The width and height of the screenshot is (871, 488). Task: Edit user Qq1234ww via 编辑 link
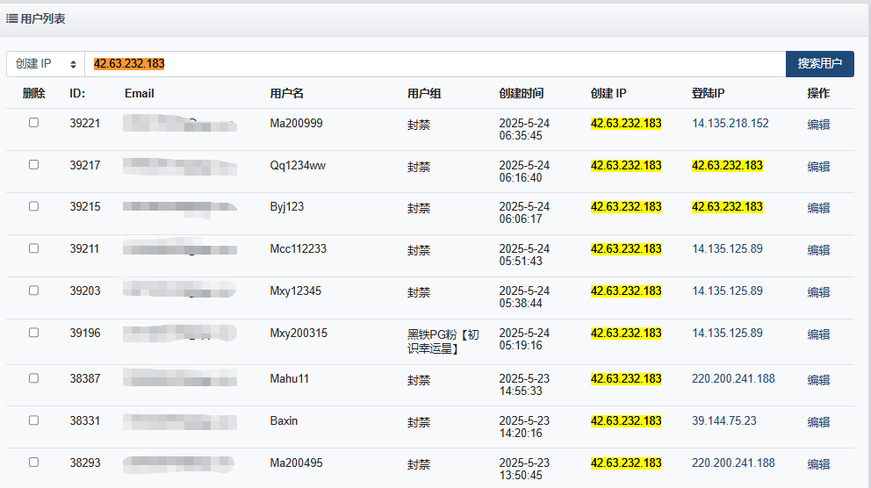[818, 167]
